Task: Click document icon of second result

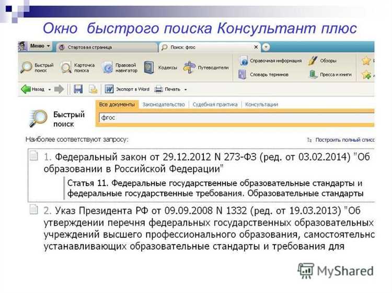Action: click(x=33, y=209)
